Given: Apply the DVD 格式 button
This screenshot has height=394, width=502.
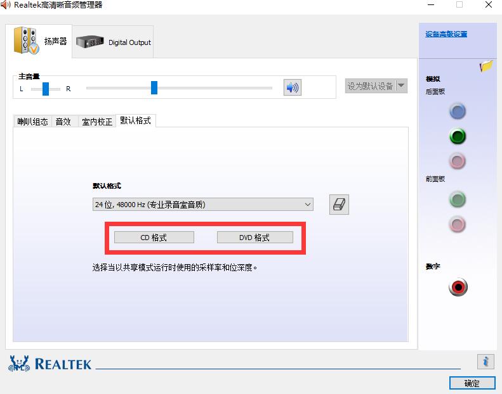Looking at the screenshot, I should point(255,238).
